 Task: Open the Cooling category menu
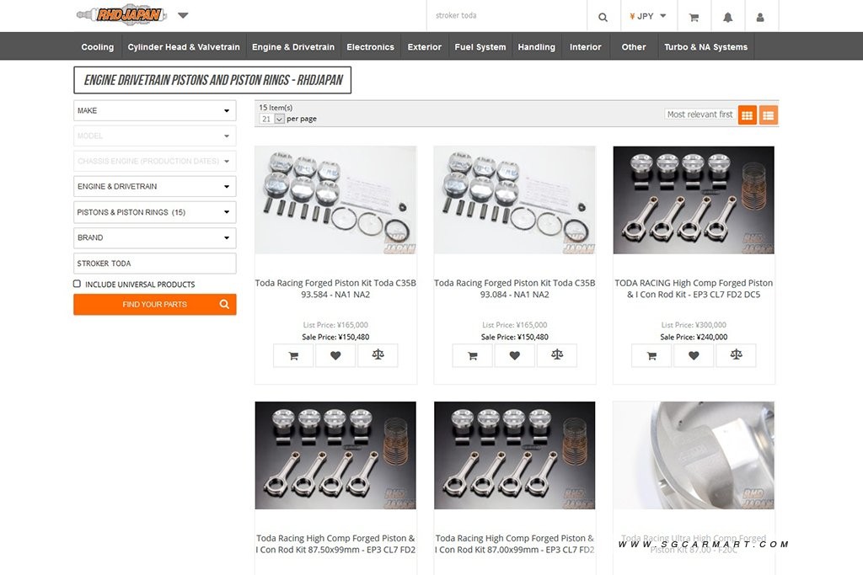(98, 47)
